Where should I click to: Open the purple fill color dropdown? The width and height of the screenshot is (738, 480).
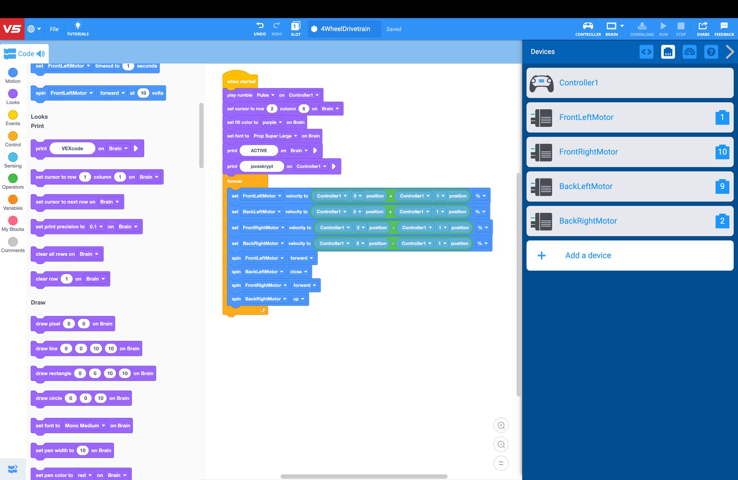(272, 122)
